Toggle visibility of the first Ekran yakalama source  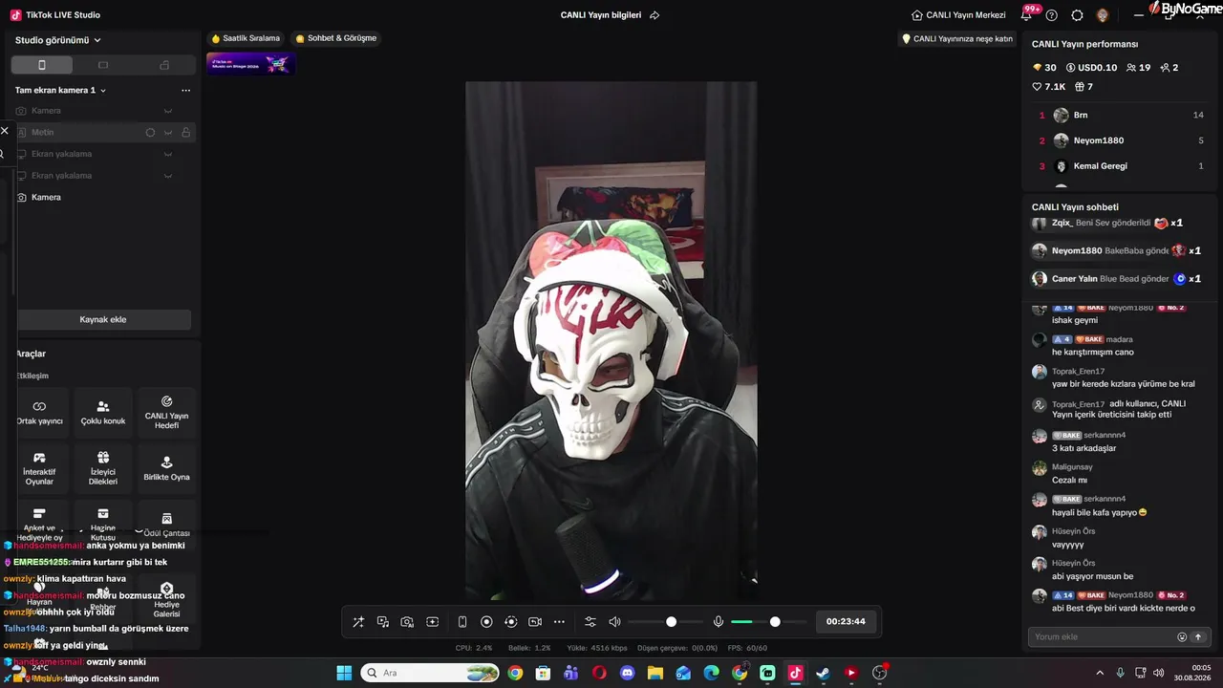coord(168,154)
